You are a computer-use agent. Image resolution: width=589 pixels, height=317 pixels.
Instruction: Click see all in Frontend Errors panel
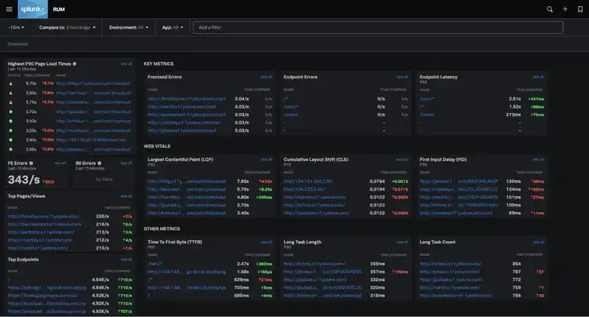[266, 77]
